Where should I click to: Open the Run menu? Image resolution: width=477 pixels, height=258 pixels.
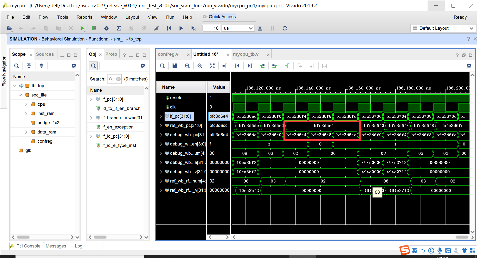tap(170, 17)
